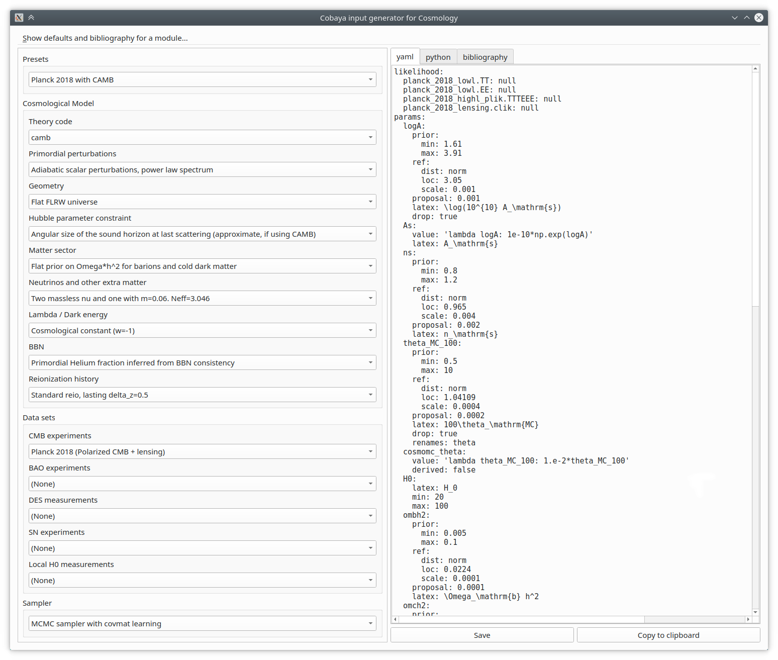Image resolution: width=778 pixels, height=660 pixels.
Task: Click the double-chevron keep-above icon in title bar
Action: point(31,18)
